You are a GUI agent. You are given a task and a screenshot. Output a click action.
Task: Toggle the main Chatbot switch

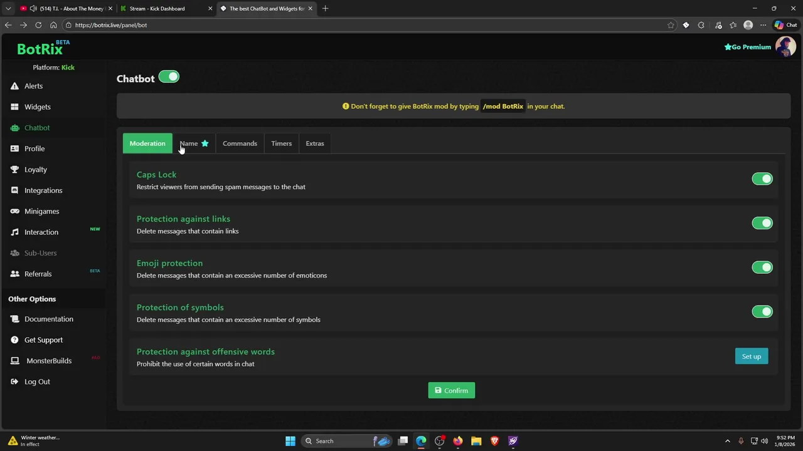pyautogui.click(x=169, y=77)
